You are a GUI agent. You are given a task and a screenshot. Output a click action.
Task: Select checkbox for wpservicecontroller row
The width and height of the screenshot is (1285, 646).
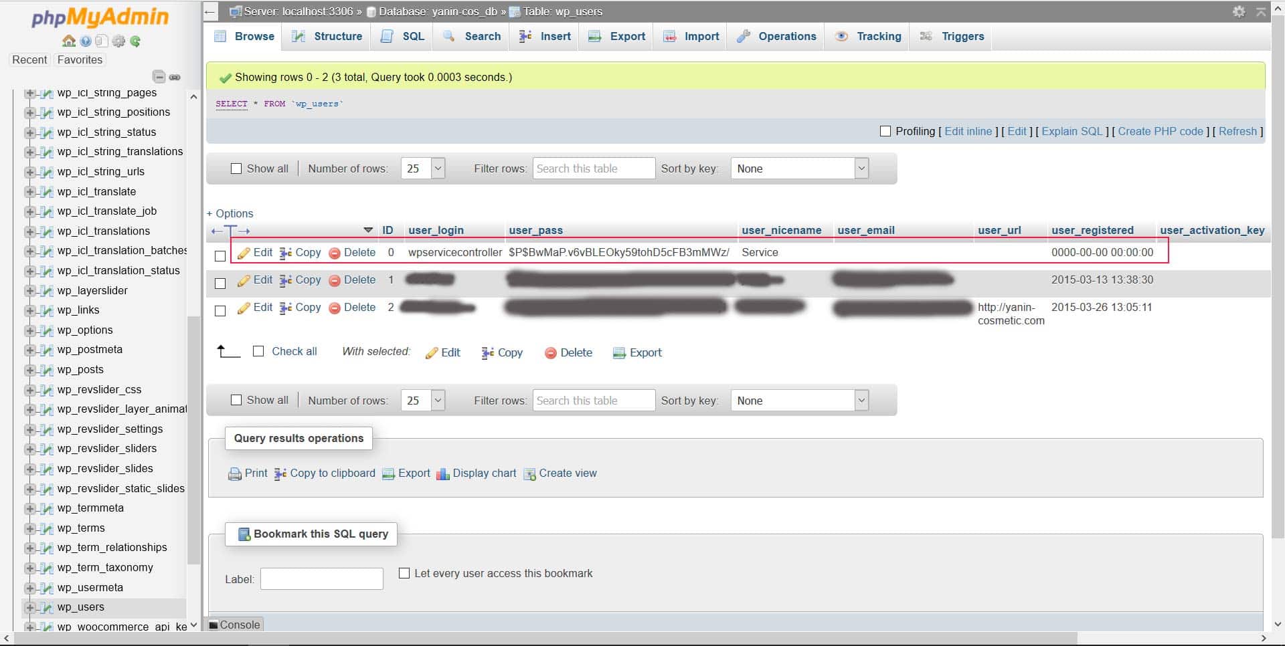coord(220,255)
